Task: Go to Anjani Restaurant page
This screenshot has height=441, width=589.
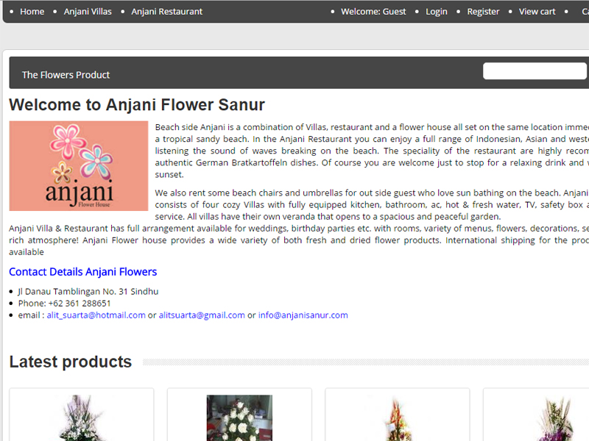Action: [166, 12]
